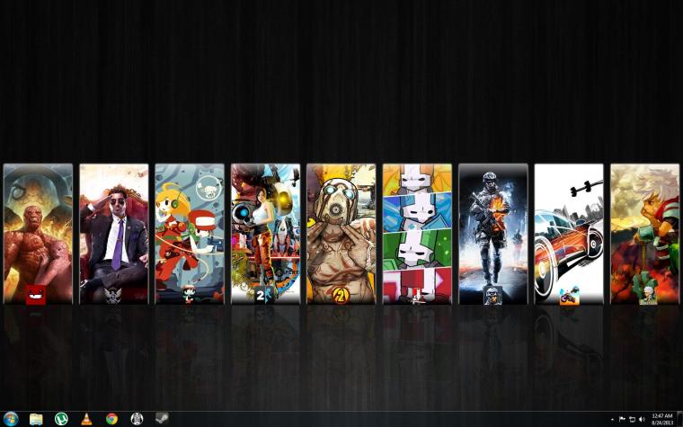Select the Borderlands psycho mask panel
The image size is (683, 427).
point(341,234)
